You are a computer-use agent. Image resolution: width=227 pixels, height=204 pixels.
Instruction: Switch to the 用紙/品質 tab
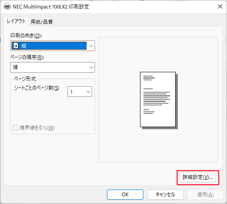42,22
